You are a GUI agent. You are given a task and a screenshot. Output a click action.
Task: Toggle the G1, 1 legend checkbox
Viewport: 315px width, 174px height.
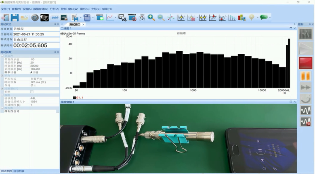click(74, 98)
